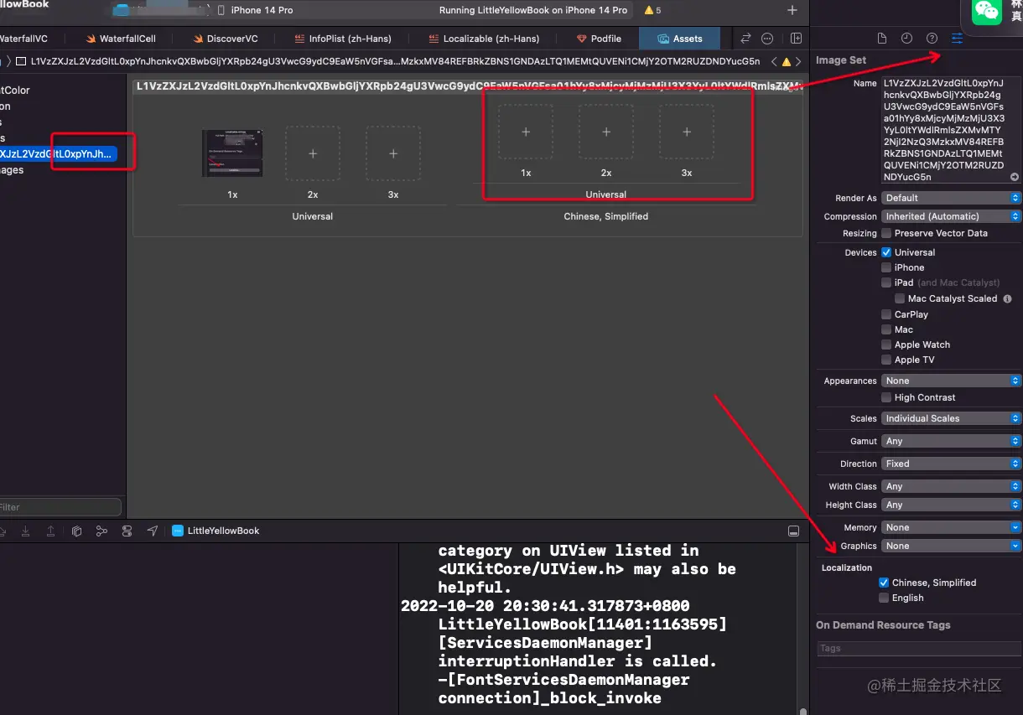Check the Mac Catalyst Scaled box

[900, 298]
